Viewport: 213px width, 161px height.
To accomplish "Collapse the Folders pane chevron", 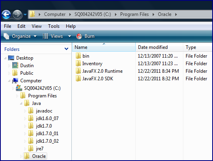I will [x=66, y=49].
